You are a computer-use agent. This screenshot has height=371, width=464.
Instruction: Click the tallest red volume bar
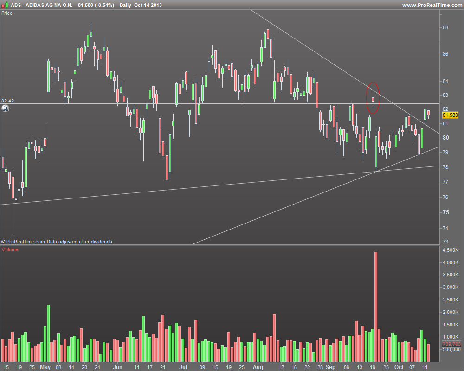click(x=376, y=307)
